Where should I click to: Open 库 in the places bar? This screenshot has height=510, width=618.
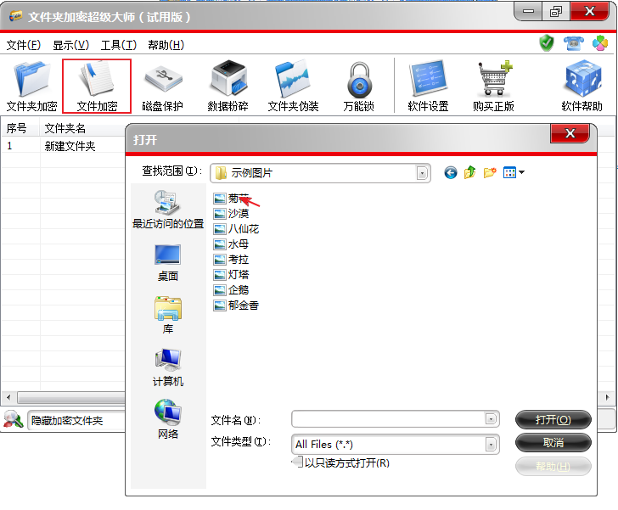pos(168,316)
